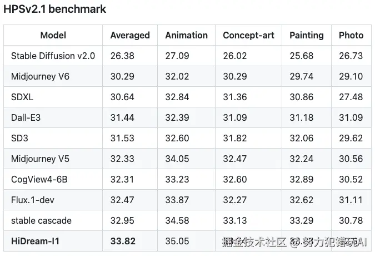Click the Painting column header
375x256 pixels.
click(x=306, y=35)
